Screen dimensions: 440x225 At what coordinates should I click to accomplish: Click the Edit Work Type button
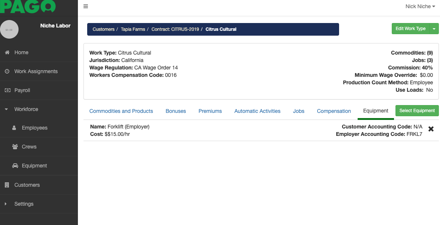[x=410, y=28]
